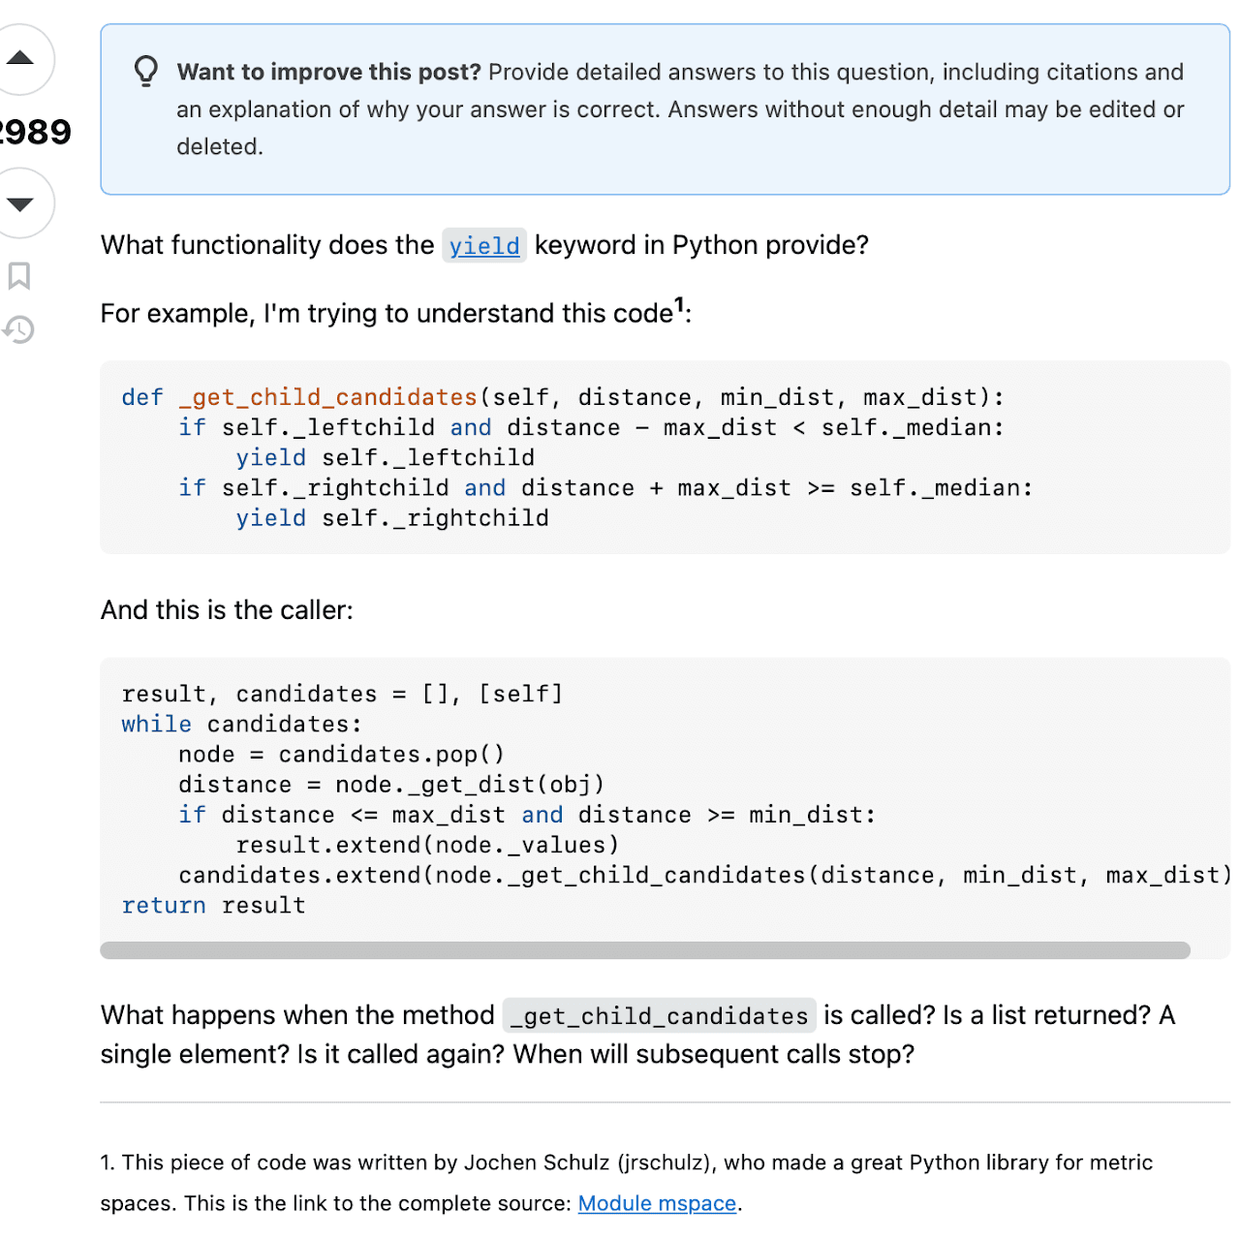Screen dimensions: 1240x1240
Task: Click the 'And this is the caller:' text
Action: point(227,610)
